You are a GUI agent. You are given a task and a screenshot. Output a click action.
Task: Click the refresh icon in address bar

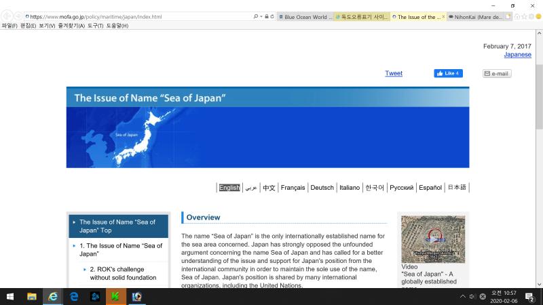pyautogui.click(x=273, y=16)
